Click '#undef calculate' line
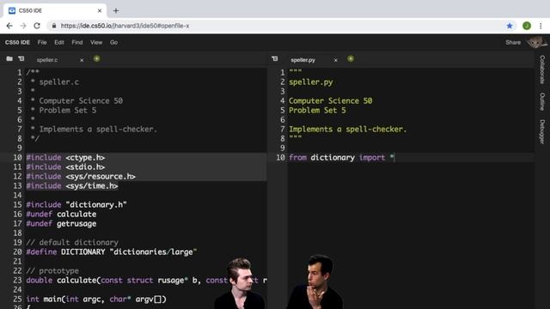The image size is (550, 309). pos(61,214)
